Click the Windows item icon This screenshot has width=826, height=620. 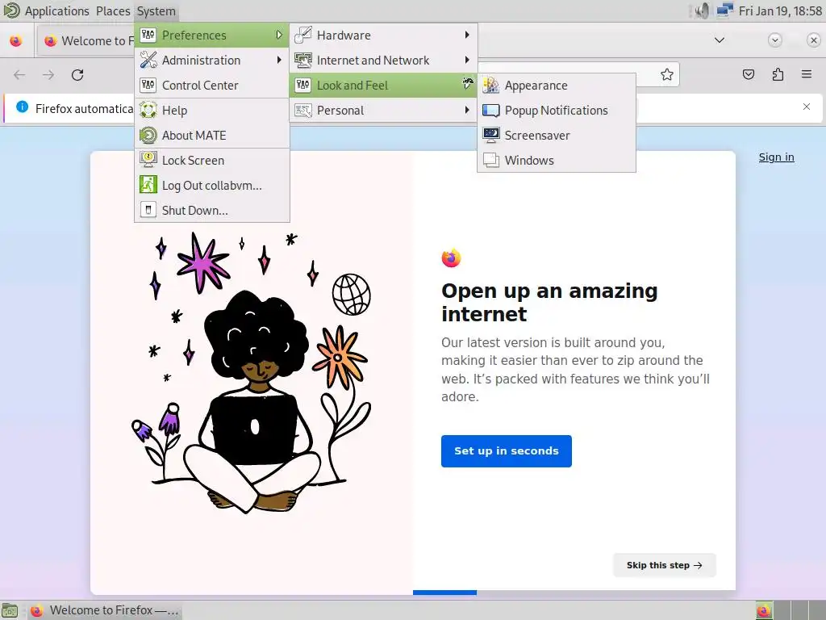[x=491, y=161]
